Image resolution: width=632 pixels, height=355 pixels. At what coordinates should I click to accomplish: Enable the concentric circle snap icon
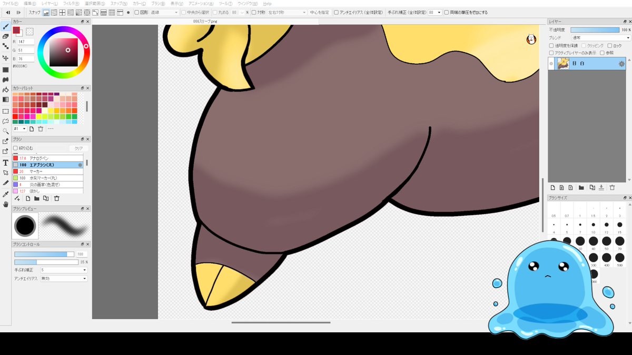(x=87, y=12)
